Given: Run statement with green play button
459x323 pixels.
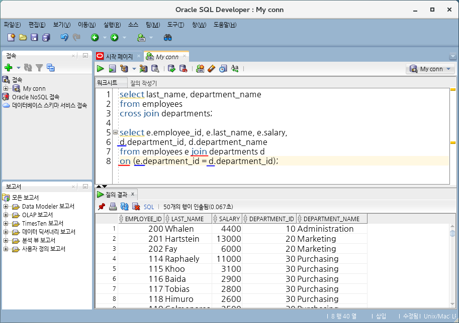Looking at the screenshot, I should [x=101, y=69].
